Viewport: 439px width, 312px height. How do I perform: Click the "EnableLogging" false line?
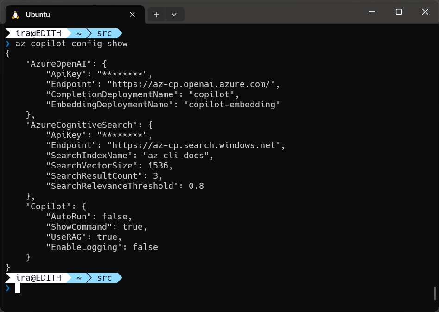click(x=102, y=247)
